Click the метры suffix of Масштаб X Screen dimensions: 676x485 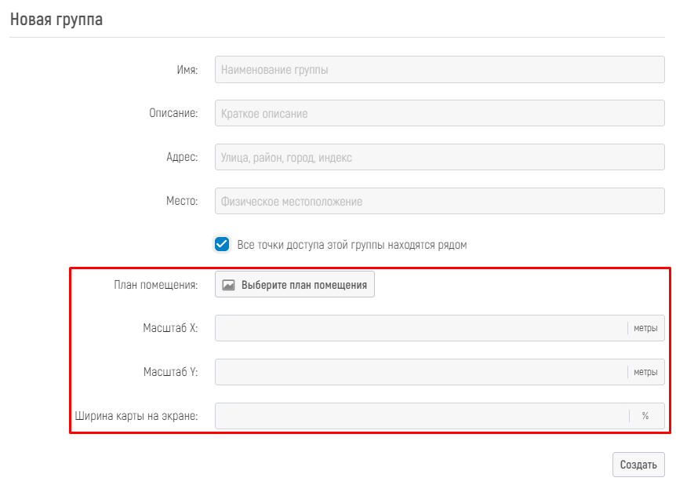(645, 328)
